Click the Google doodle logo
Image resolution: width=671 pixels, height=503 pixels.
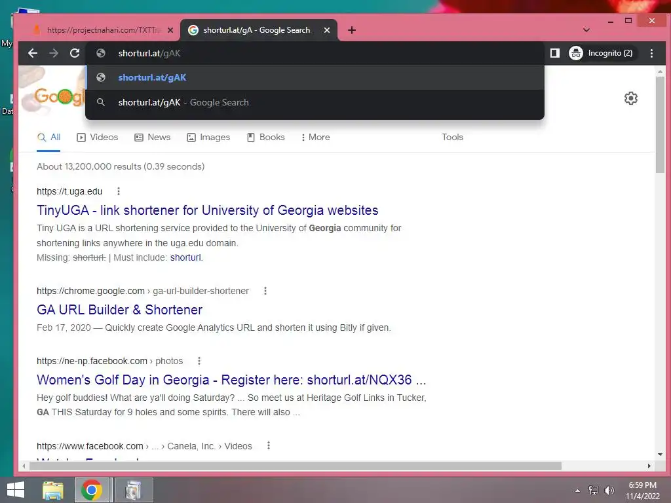pyautogui.click(x=58, y=96)
